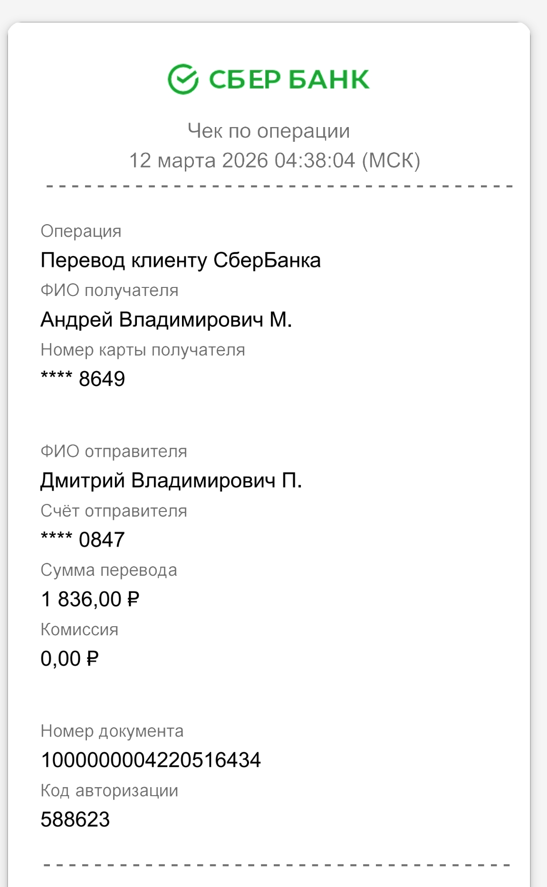Click the green Sber checkmark logo icon

(183, 79)
